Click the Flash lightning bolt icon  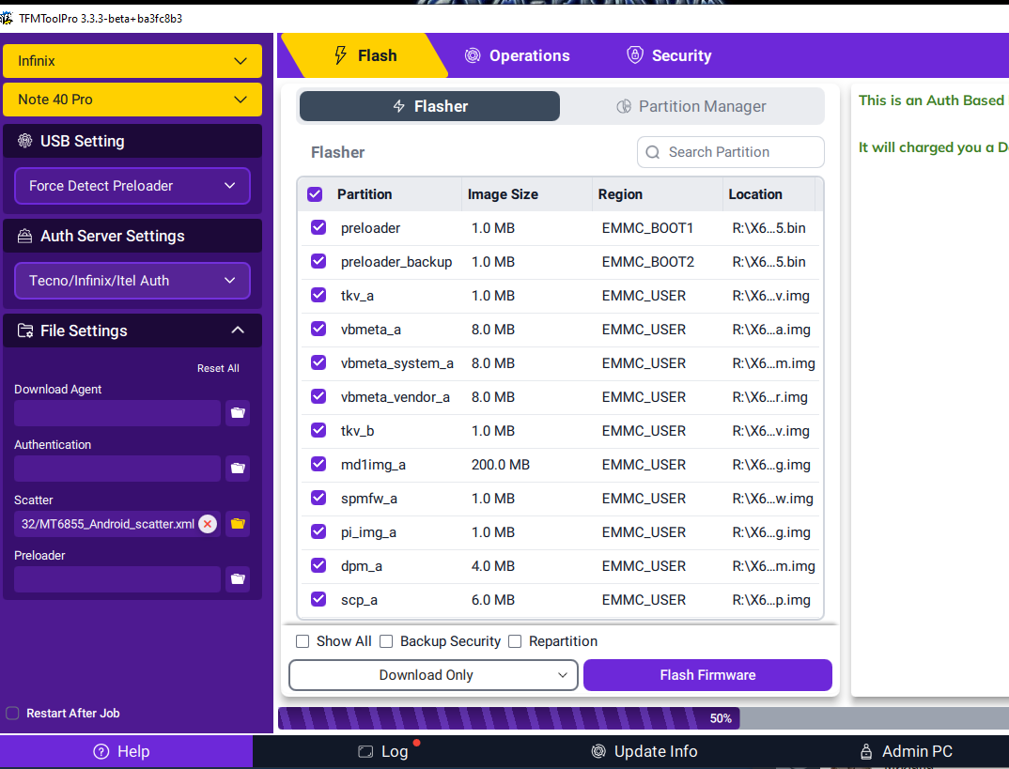[x=340, y=55]
